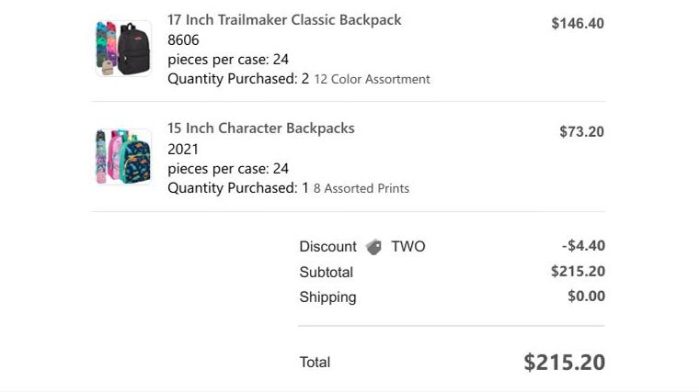The height and width of the screenshot is (392, 699).
Task: Click the 12 Color Assortment text
Action: (x=372, y=79)
